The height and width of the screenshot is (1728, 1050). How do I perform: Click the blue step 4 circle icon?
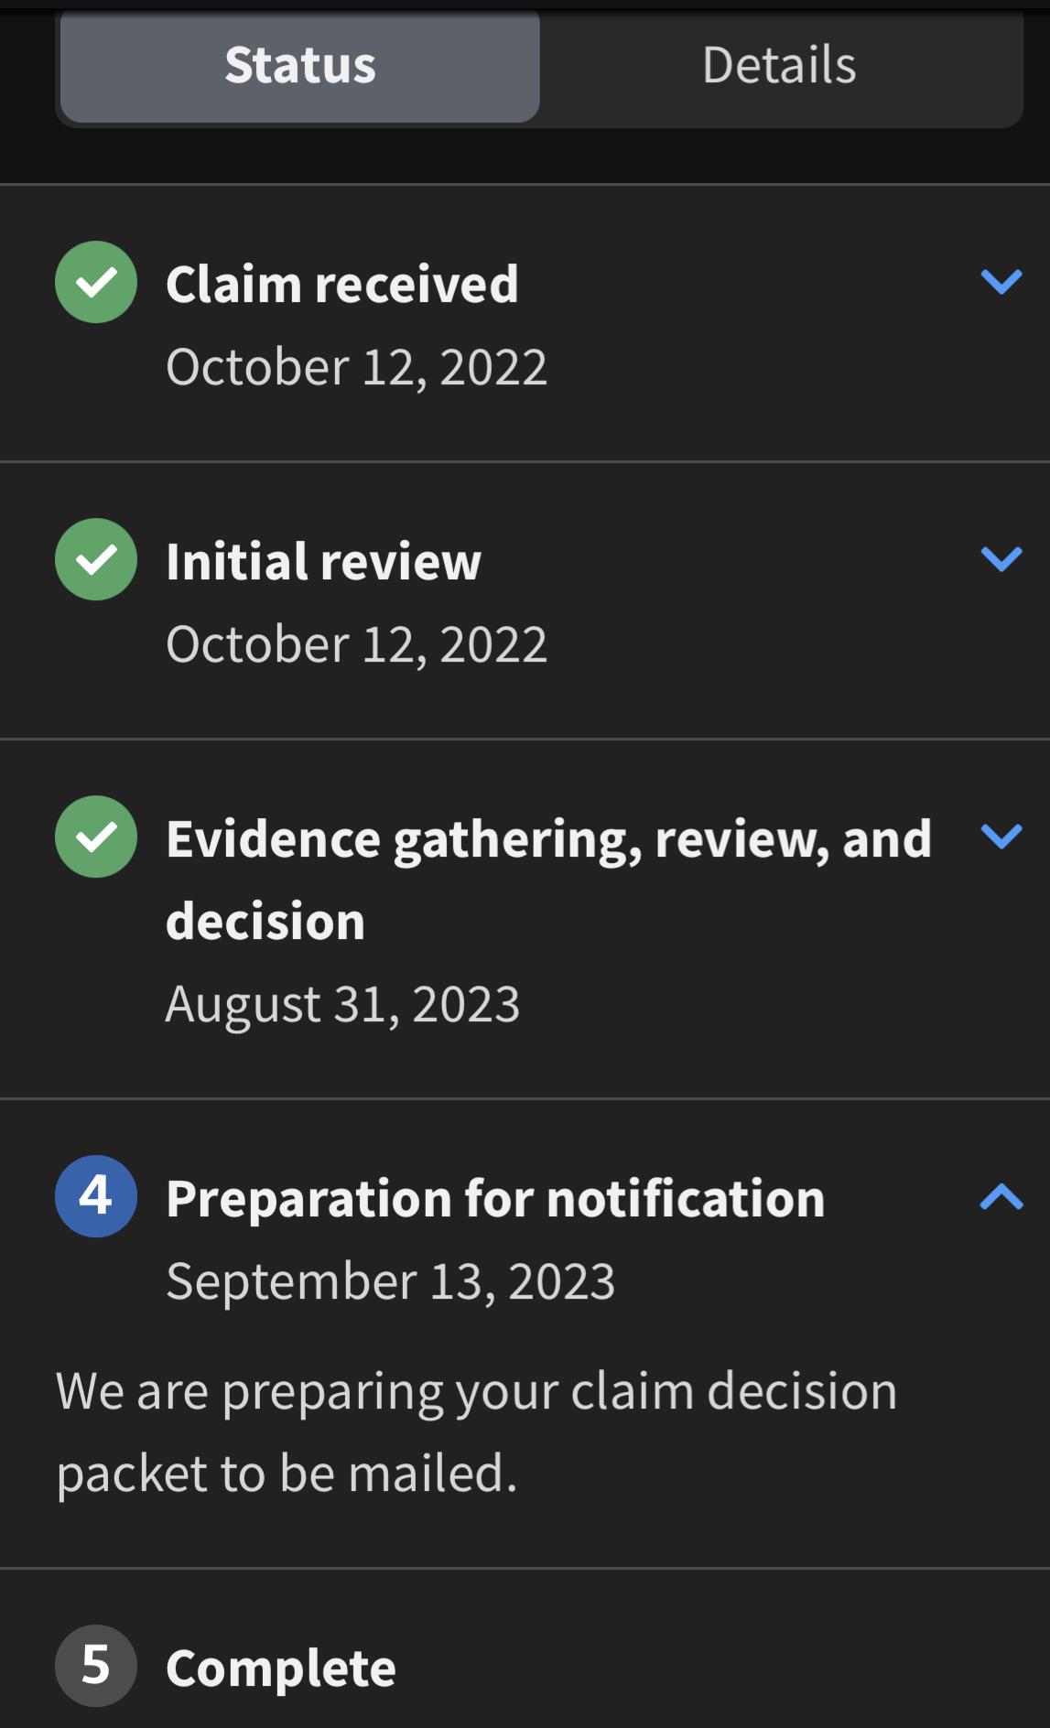(96, 1196)
